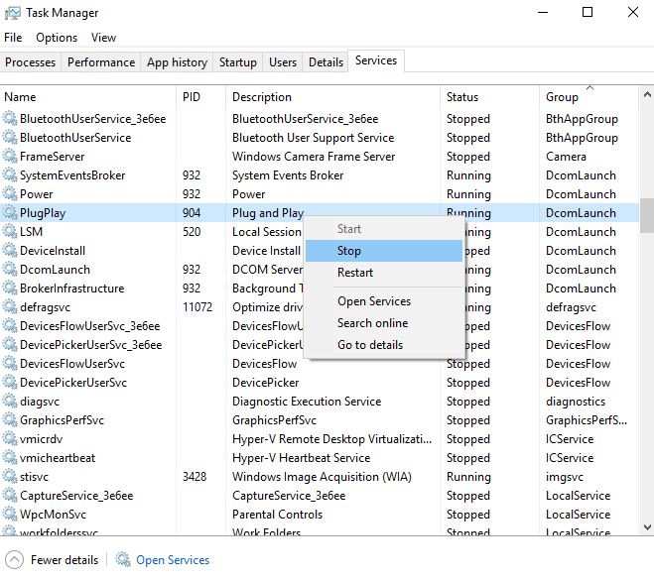Choose Go to details menu entry
Image resolution: width=654 pixels, height=578 pixels.
pos(370,345)
